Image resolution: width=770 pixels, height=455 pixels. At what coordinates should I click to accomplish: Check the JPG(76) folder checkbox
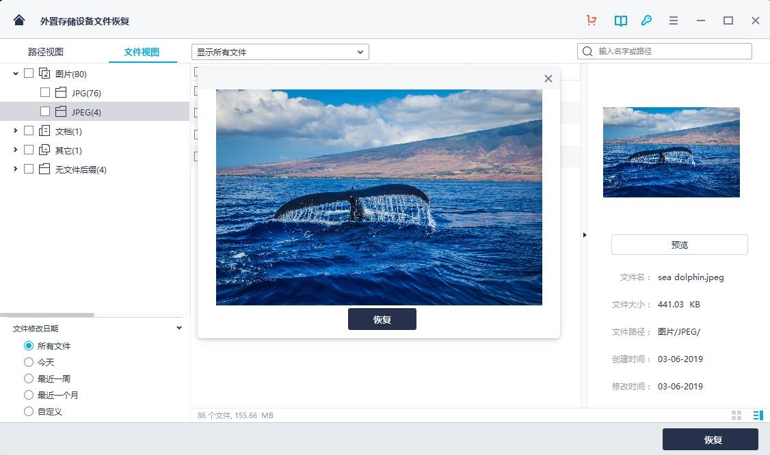click(45, 92)
